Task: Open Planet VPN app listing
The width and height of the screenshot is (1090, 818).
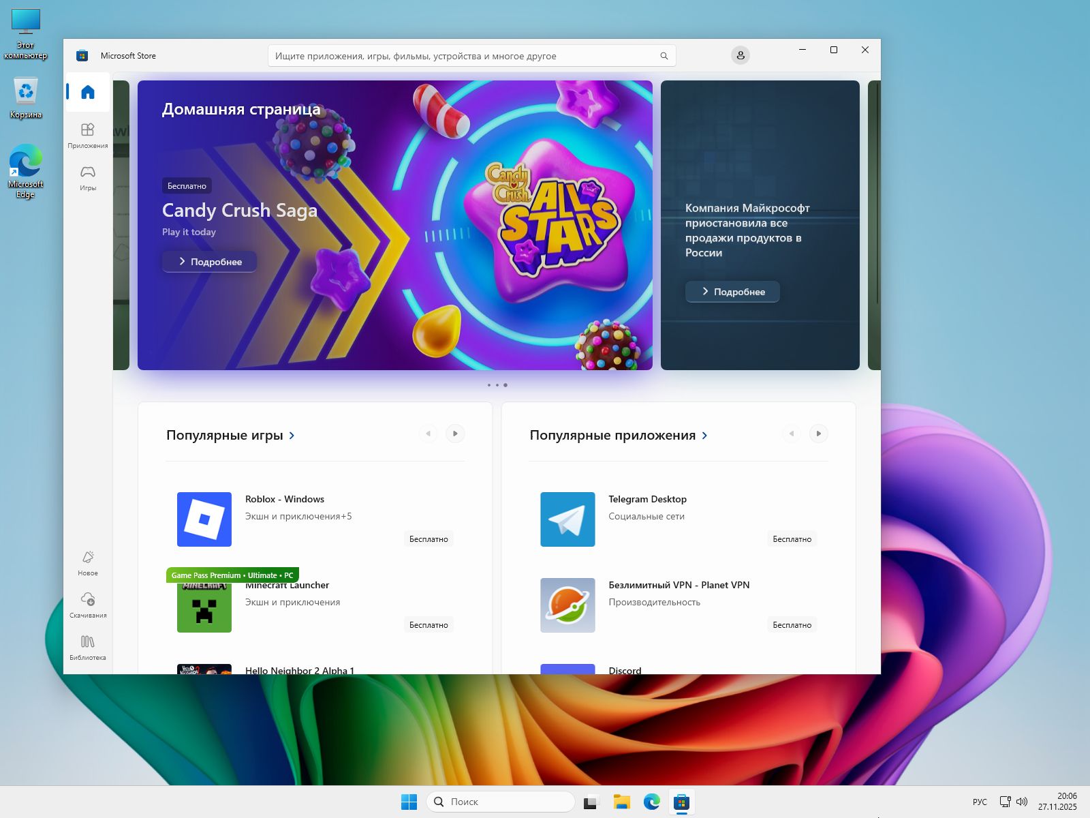Action: pyautogui.click(x=679, y=586)
